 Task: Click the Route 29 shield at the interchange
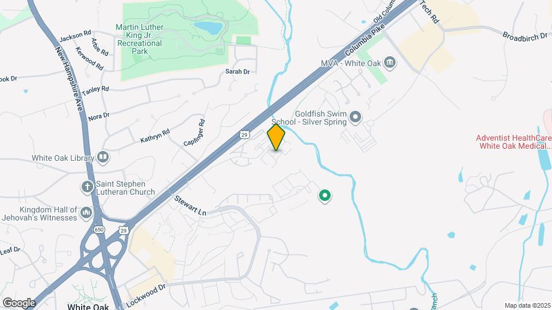124,231
